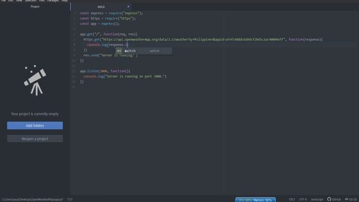Open the Selection menu

pyautogui.click(x=30, y=1)
